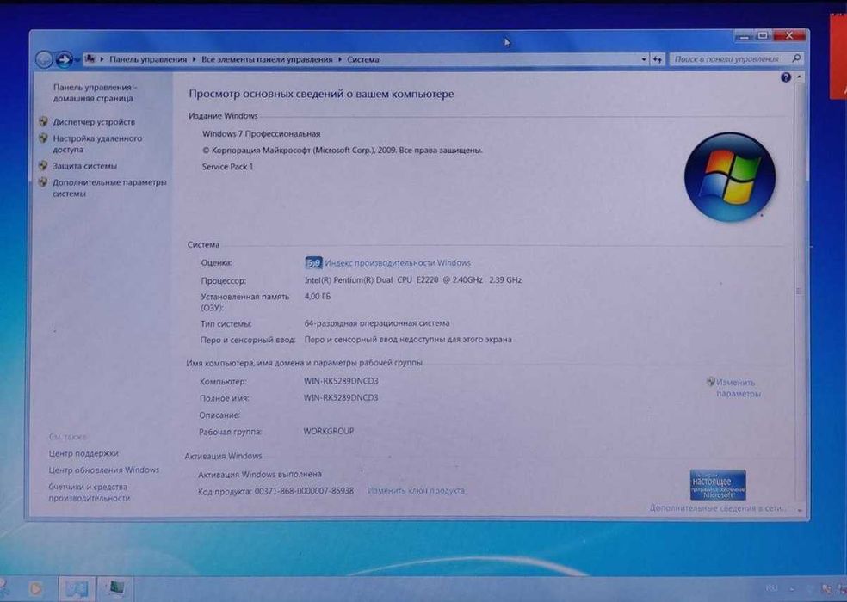Open Windows Media Player from the taskbar
This screenshot has height=602, width=847.
[x=35, y=588]
